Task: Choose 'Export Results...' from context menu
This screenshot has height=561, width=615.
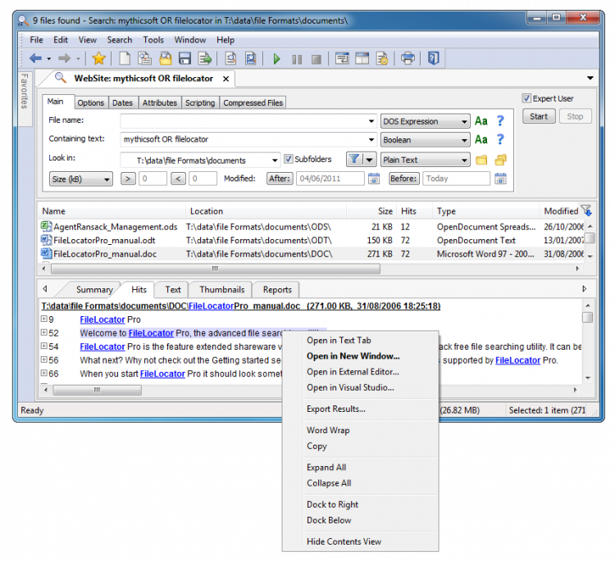Action: click(x=336, y=409)
